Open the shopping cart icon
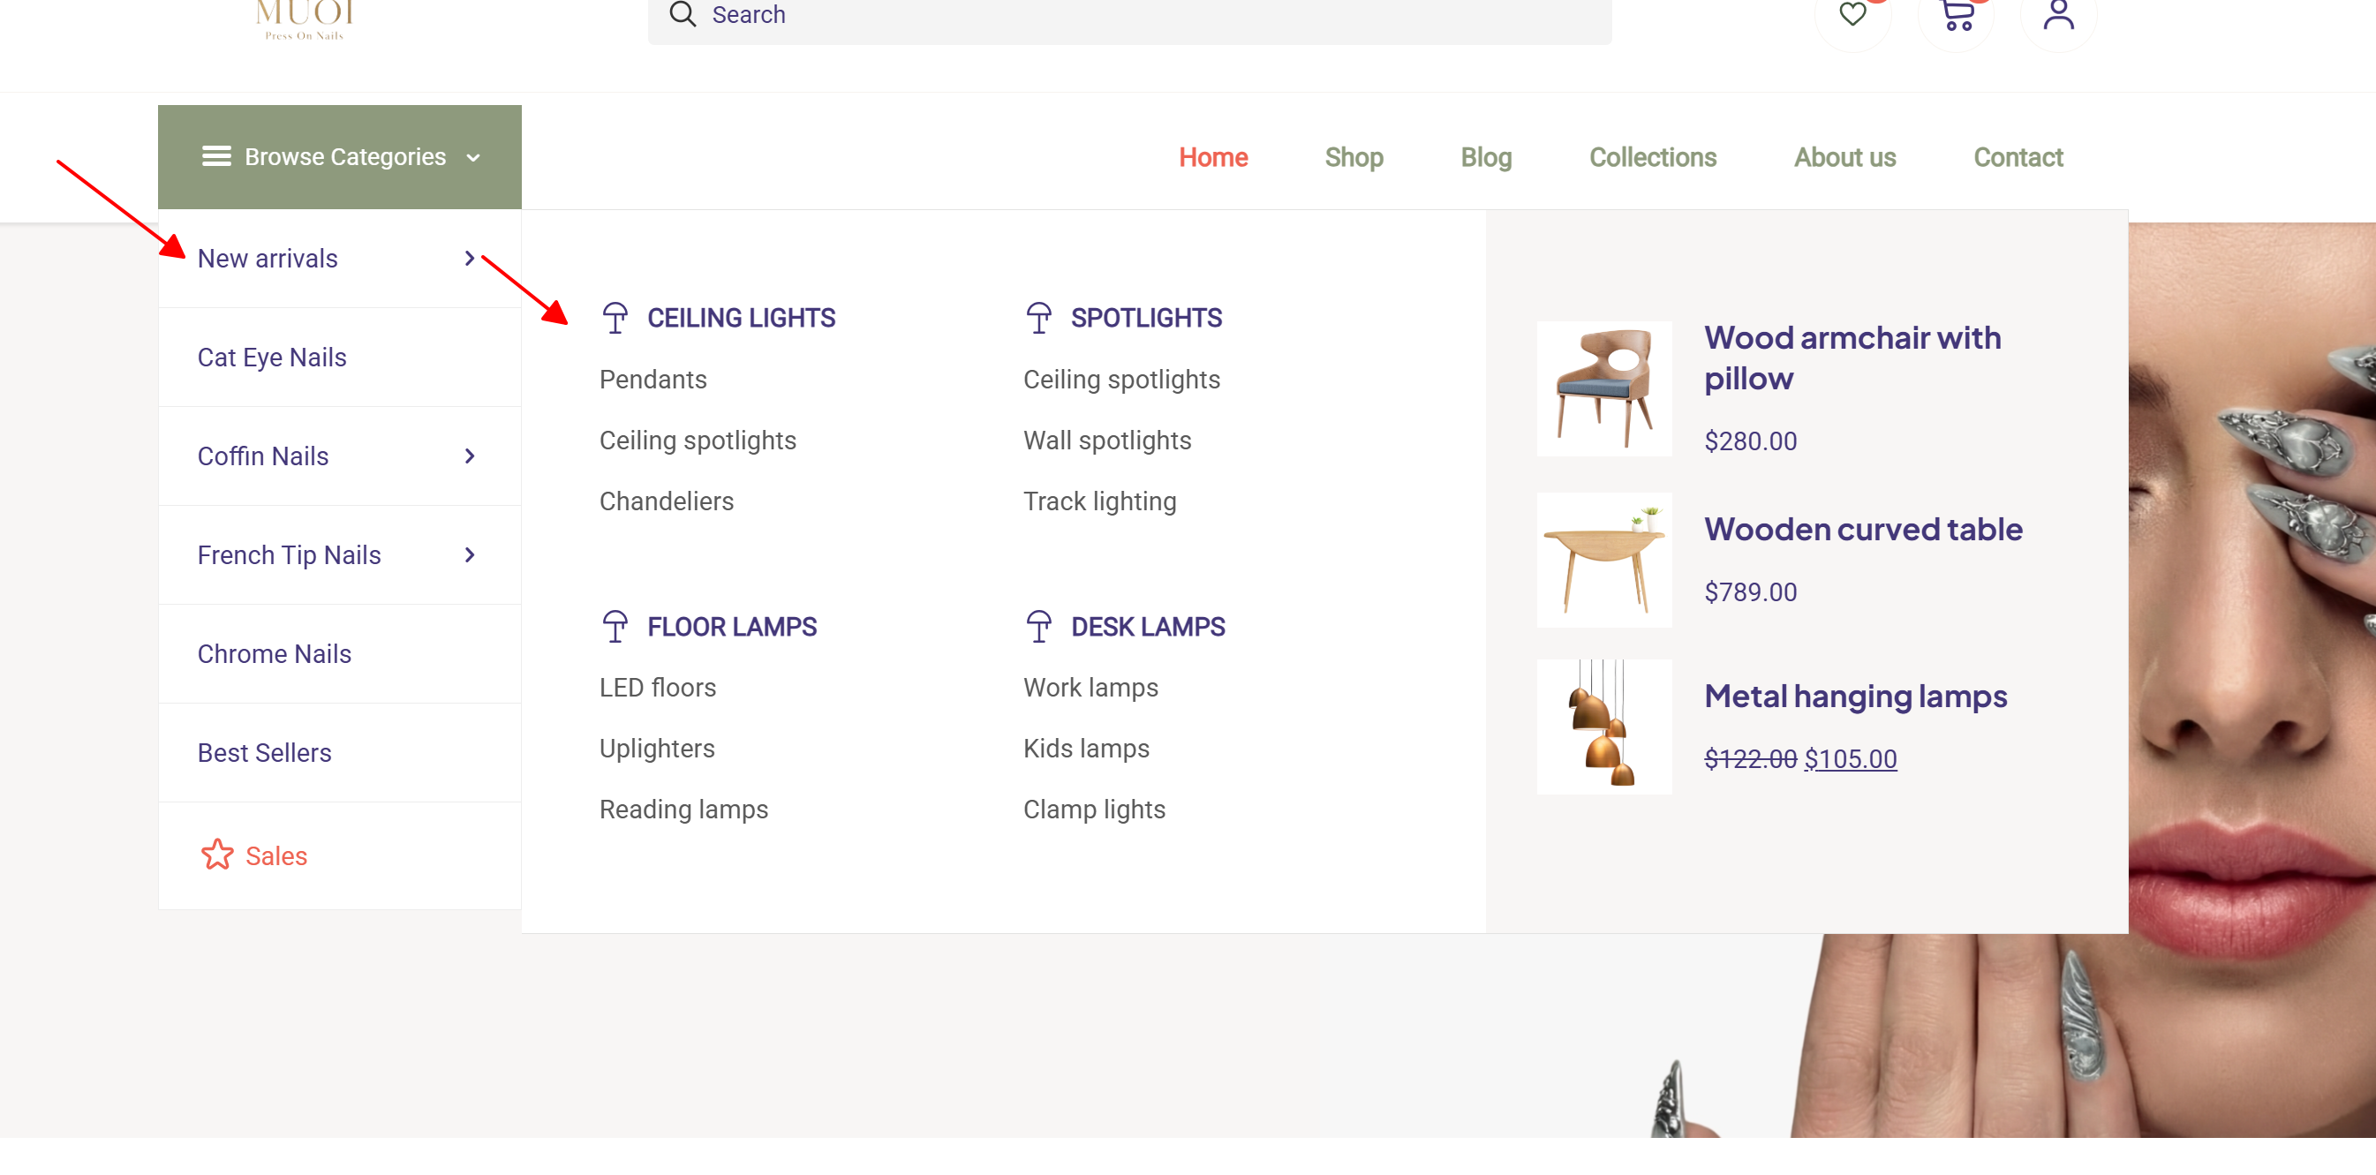 click(1957, 15)
